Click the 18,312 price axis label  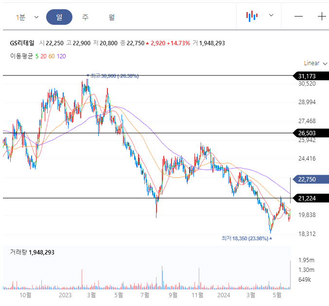[x=307, y=234]
